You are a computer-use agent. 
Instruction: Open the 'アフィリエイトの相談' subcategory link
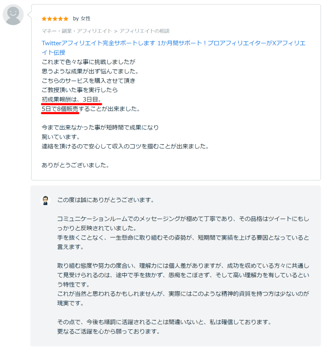point(146,31)
